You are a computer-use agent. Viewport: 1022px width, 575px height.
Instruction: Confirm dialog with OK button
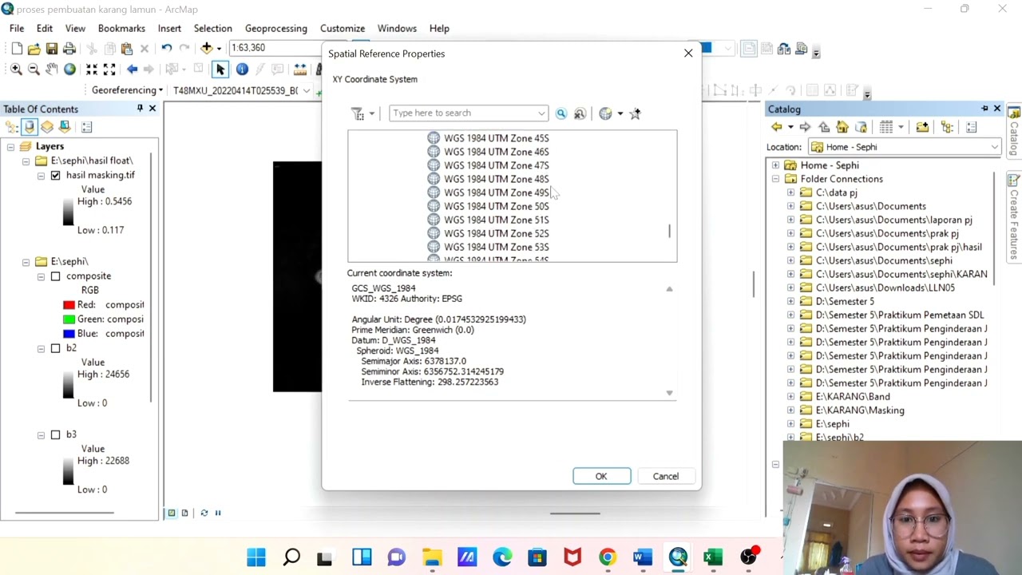click(x=601, y=476)
